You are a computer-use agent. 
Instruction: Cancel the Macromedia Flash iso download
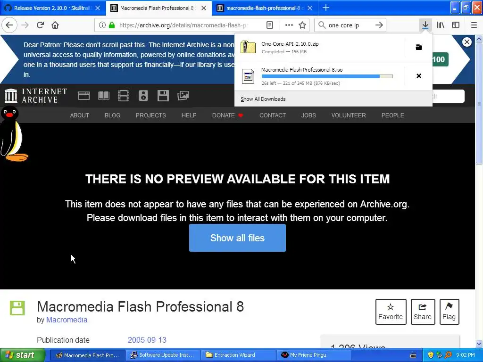(x=419, y=76)
